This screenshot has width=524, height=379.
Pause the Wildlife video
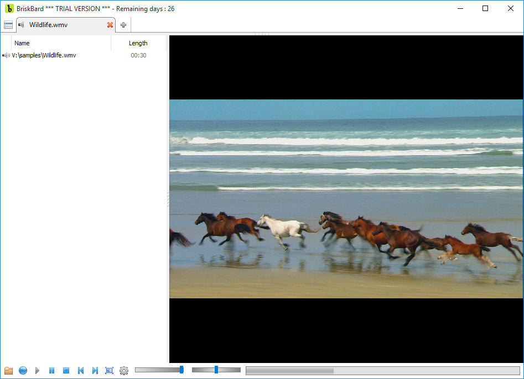[51, 370]
